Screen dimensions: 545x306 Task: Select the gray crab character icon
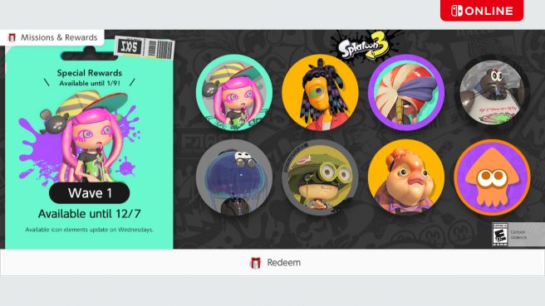[x=492, y=92]
